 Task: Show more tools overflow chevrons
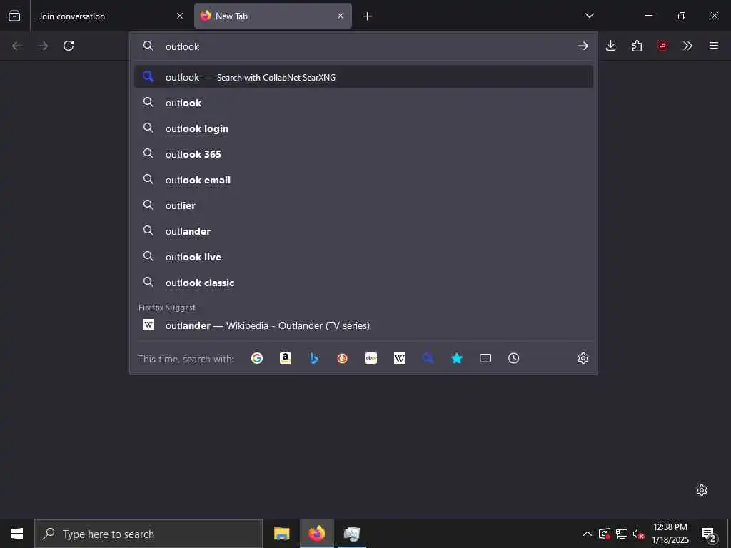click(x=687, y=46)
